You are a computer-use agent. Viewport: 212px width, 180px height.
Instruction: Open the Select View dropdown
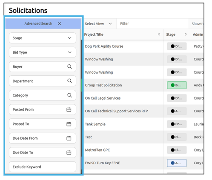(98, 24)
